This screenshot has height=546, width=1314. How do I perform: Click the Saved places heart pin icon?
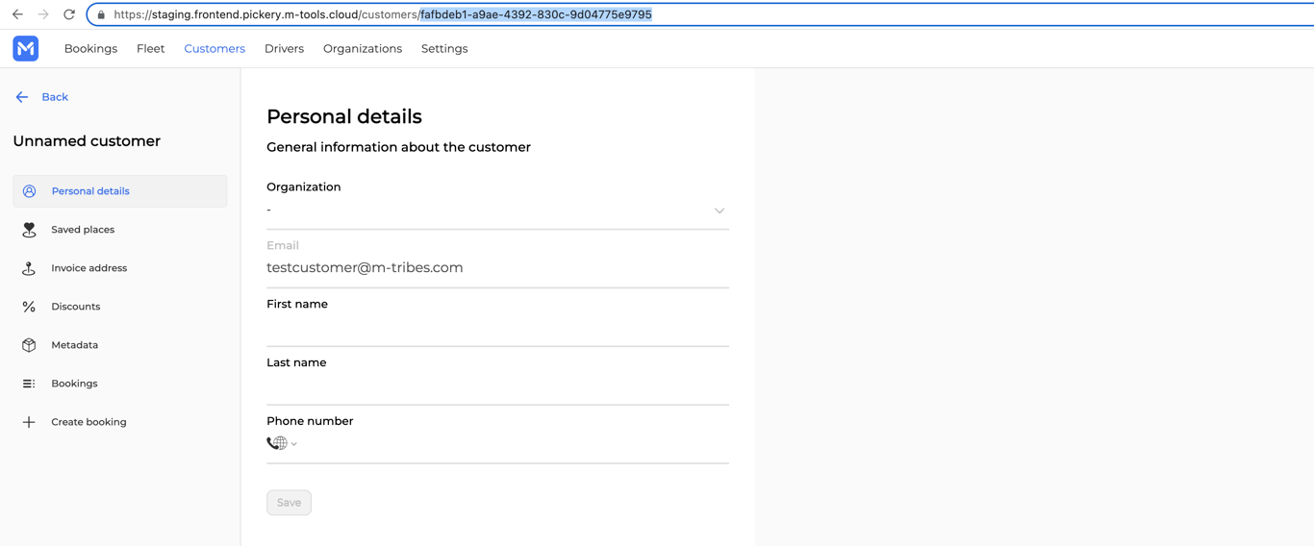29,230
